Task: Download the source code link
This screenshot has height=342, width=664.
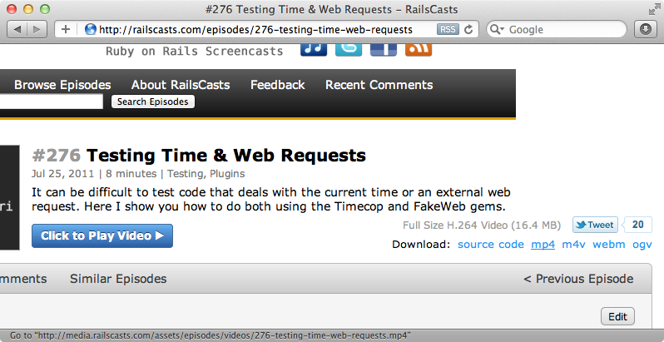Action: tap(491, 244)
